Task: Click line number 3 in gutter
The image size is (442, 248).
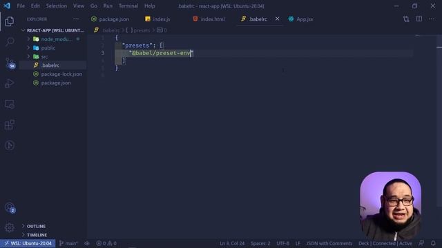Action: point(103,53)
